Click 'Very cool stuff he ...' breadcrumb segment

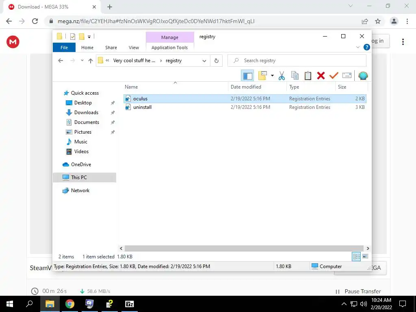click(134, 61)
